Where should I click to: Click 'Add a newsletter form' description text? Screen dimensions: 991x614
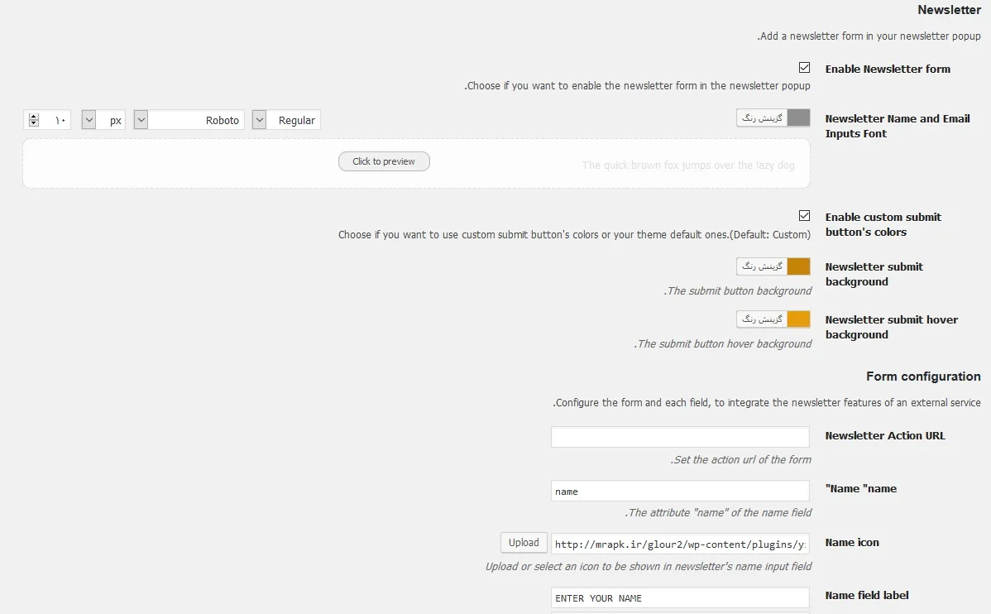[x=869, y=36]
